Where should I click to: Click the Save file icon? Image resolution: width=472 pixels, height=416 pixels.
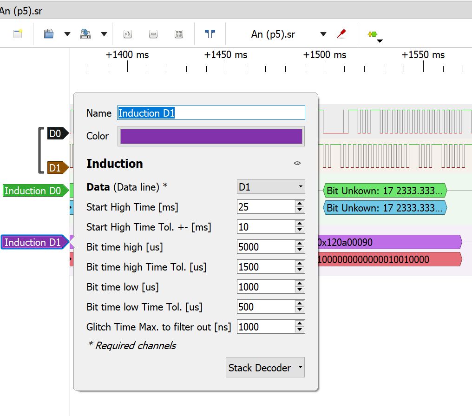point(85,34)
